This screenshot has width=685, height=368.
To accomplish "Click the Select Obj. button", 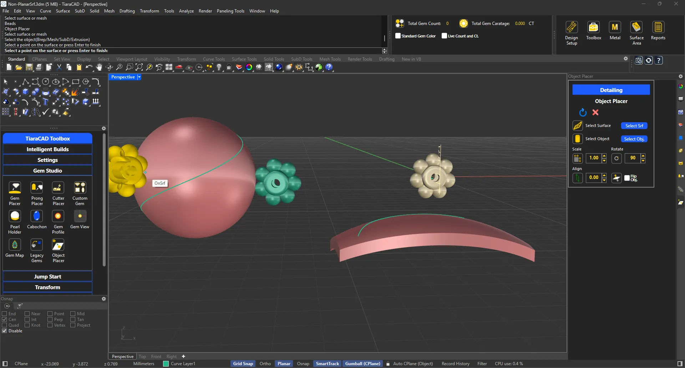I will 634,139.
